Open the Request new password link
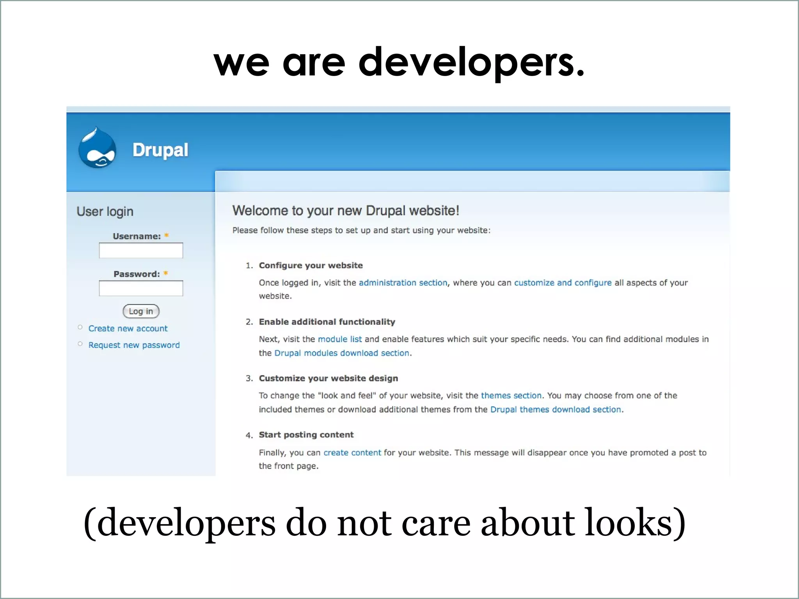Viewport: 799px width, 599px height. [134, 345]
